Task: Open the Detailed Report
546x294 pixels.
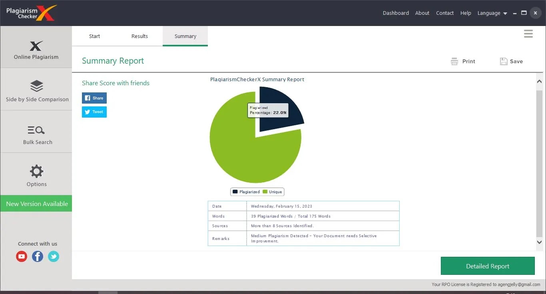Action: pyautogui.click(x=488, y=266)
